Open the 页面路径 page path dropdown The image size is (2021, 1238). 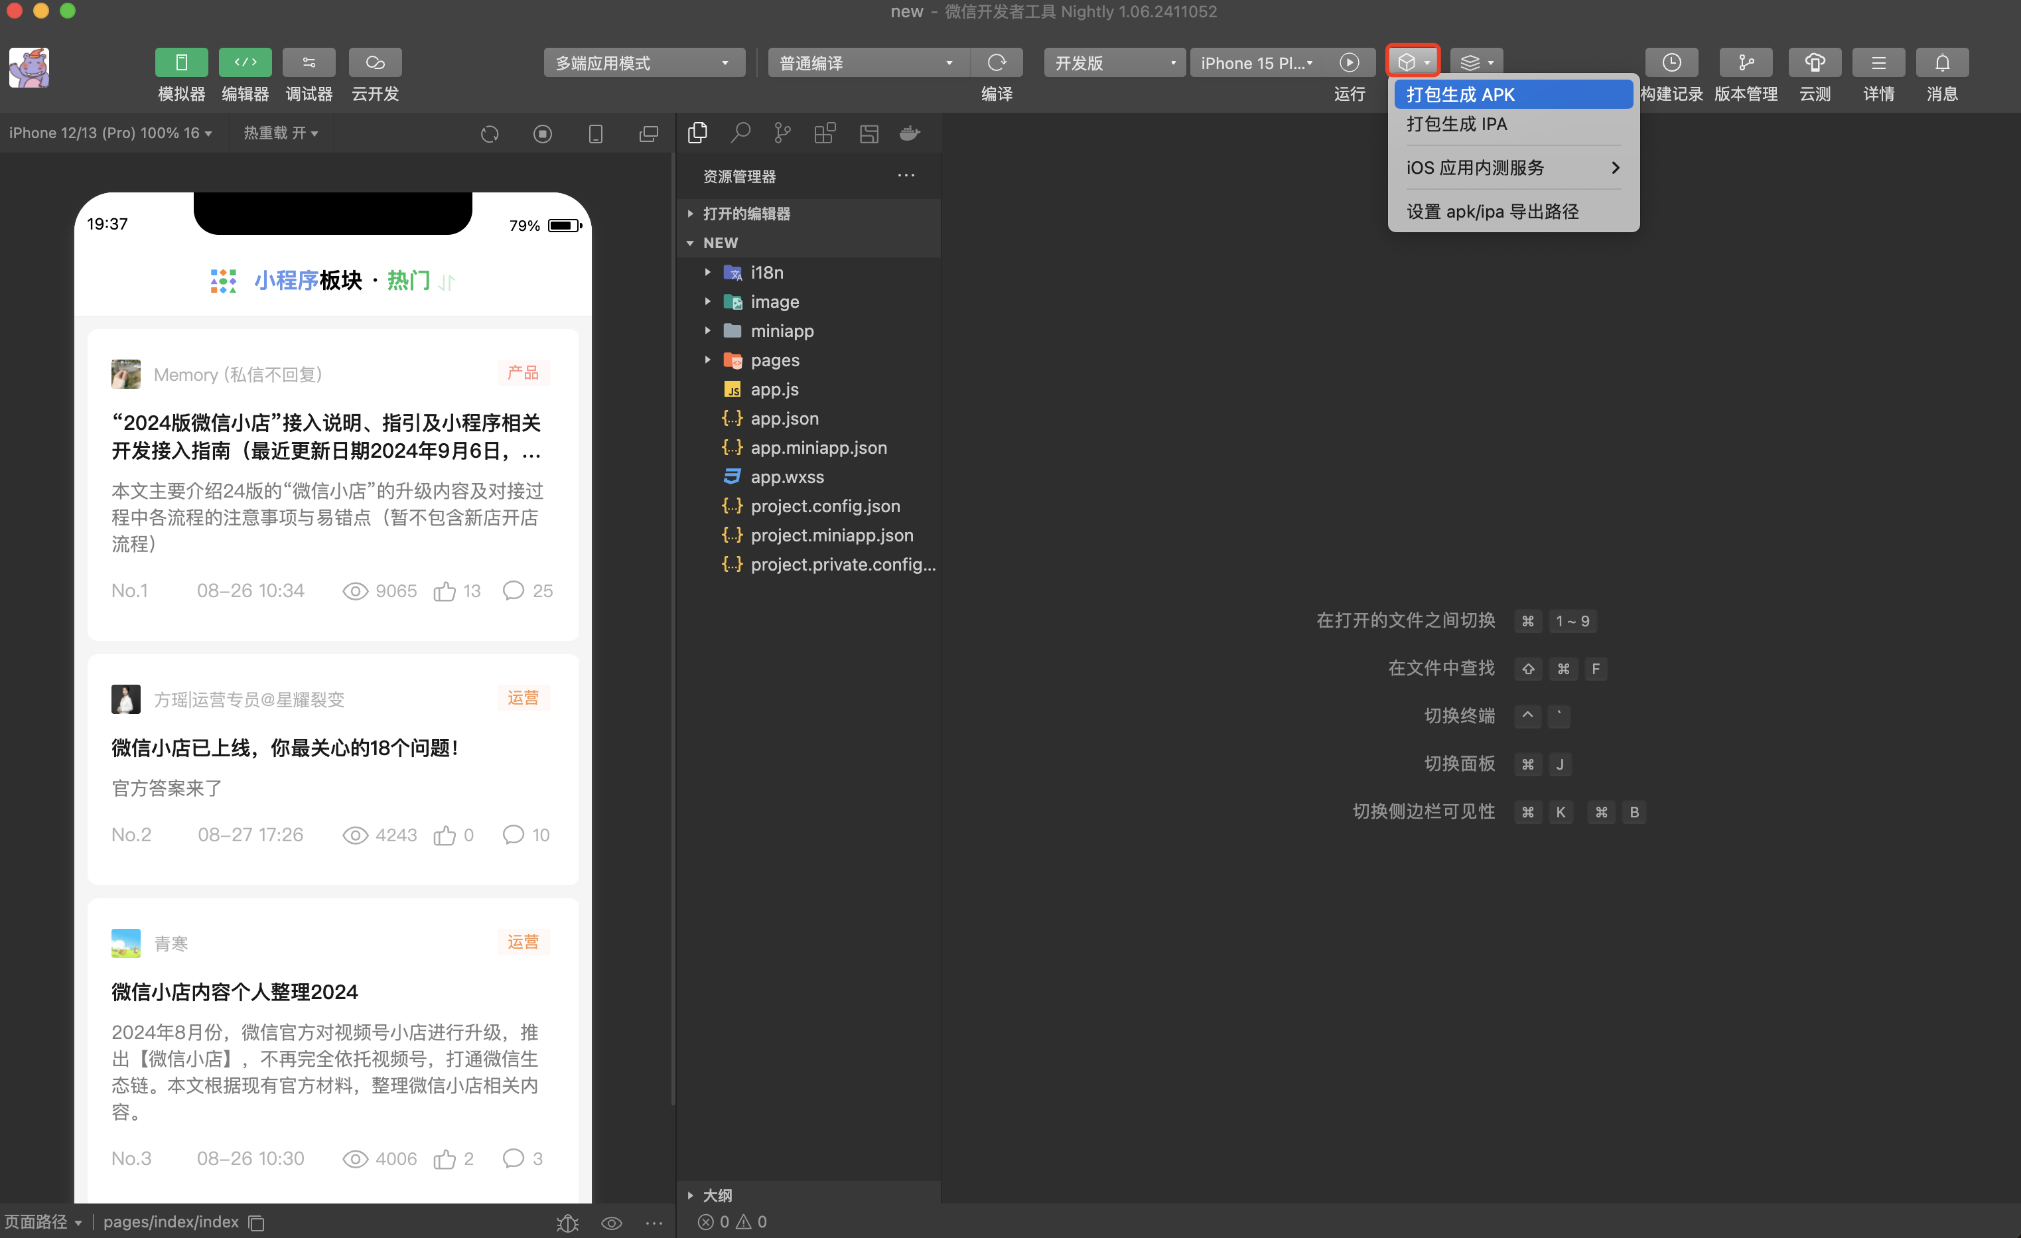42,1221
